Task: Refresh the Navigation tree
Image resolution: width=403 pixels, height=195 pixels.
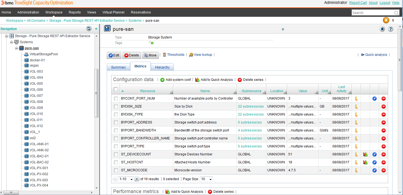Action: pos(89,29)
